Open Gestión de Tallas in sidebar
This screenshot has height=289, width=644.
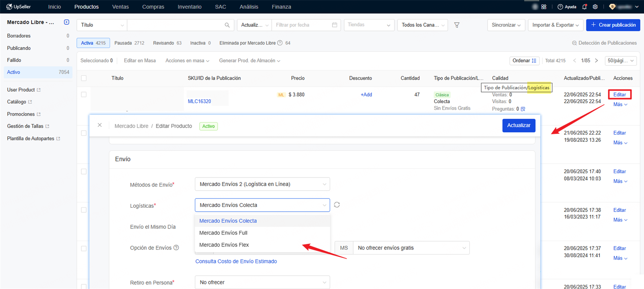pos(28,126)
